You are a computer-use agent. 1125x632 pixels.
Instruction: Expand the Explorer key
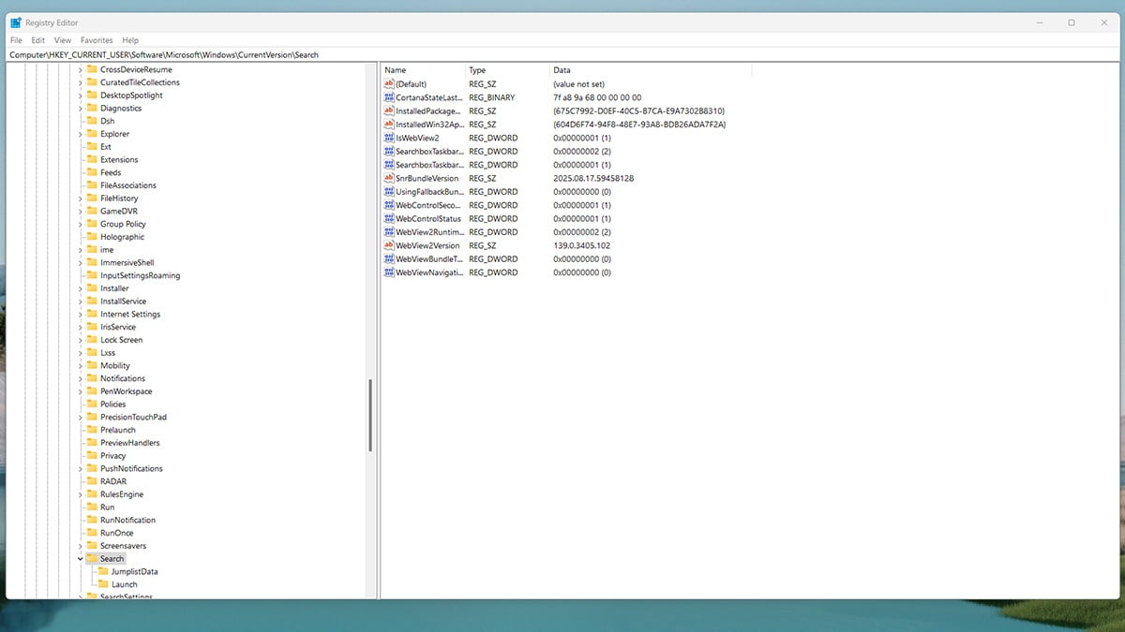point(81,134)
